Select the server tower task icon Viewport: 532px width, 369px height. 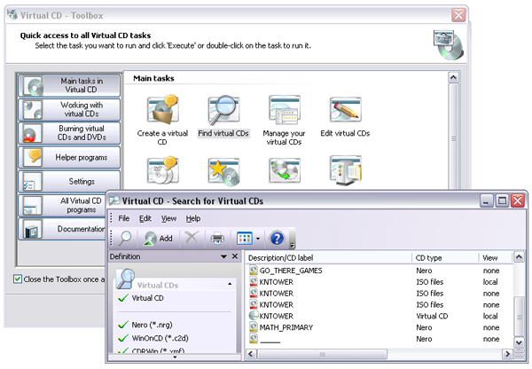[x=346, y=170]
